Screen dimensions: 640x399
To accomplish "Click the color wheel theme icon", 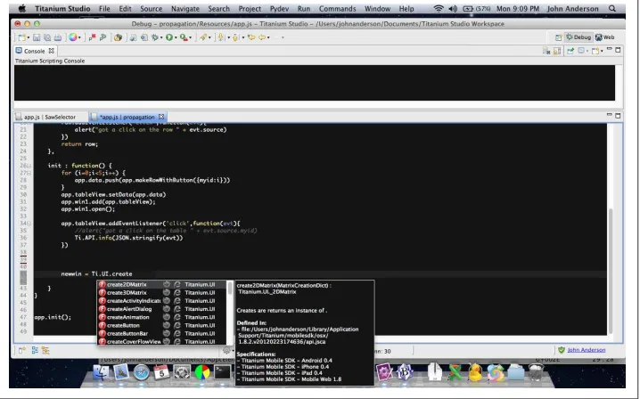I will click(x=73, y=37).
